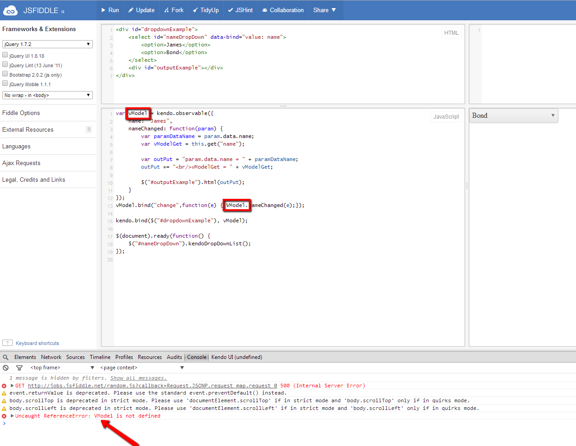576x446 pixels.
Task: Click the DevTools search magnifier icon
Action: coord(6,357)
